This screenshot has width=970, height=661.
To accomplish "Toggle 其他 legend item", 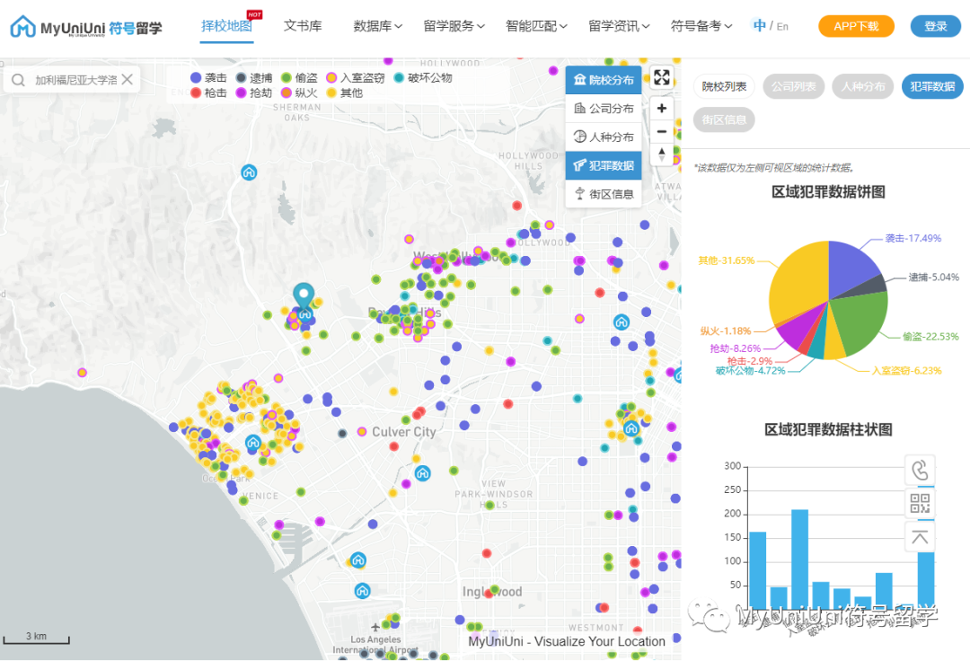I will pos(345,93).
